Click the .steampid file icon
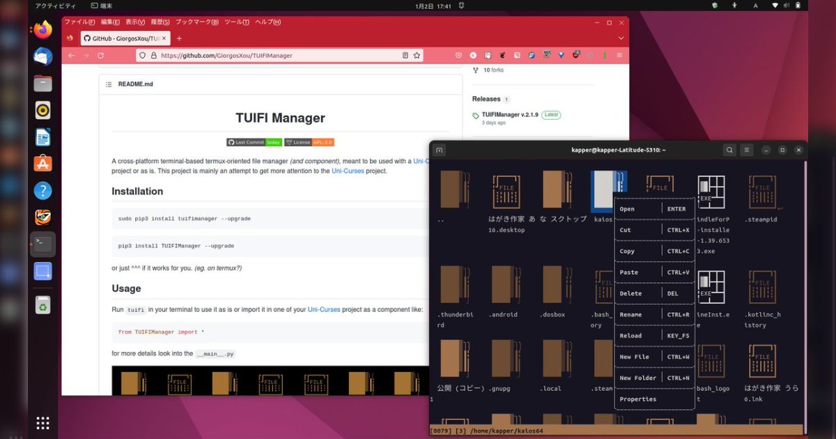The width and height of the screenshot is (836, 439). pos(762,192)
